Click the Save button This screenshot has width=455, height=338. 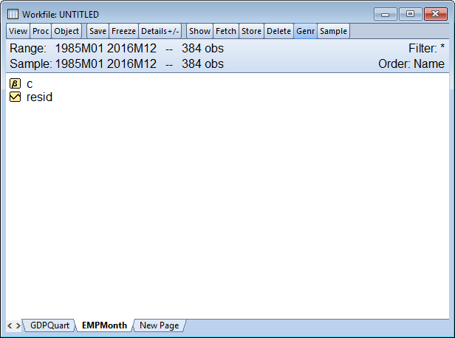point(97,31)
